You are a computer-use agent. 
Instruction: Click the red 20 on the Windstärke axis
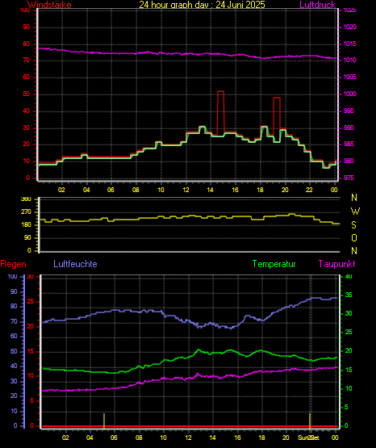(27, 144)
